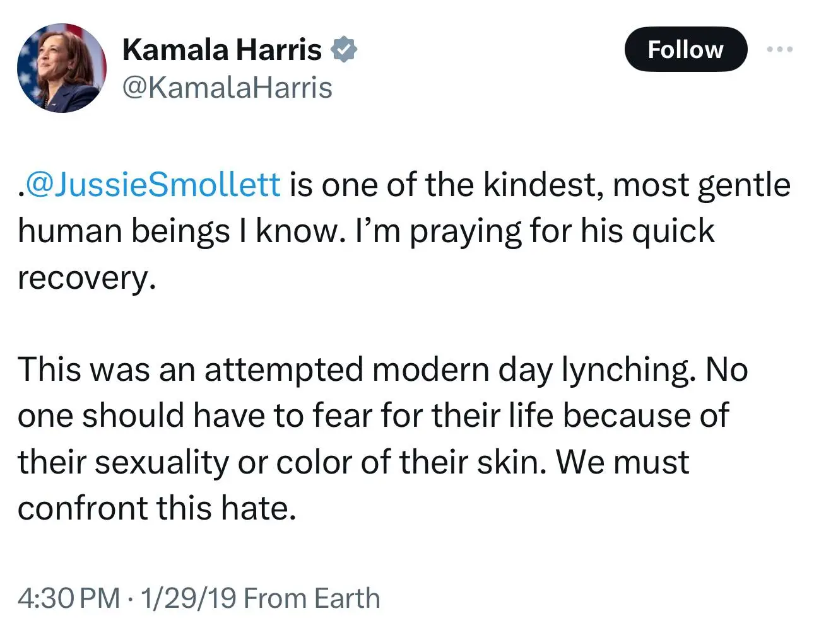814x628 pixels.
Task: Click the words human beings I know
Action: [x=180, y=231]
